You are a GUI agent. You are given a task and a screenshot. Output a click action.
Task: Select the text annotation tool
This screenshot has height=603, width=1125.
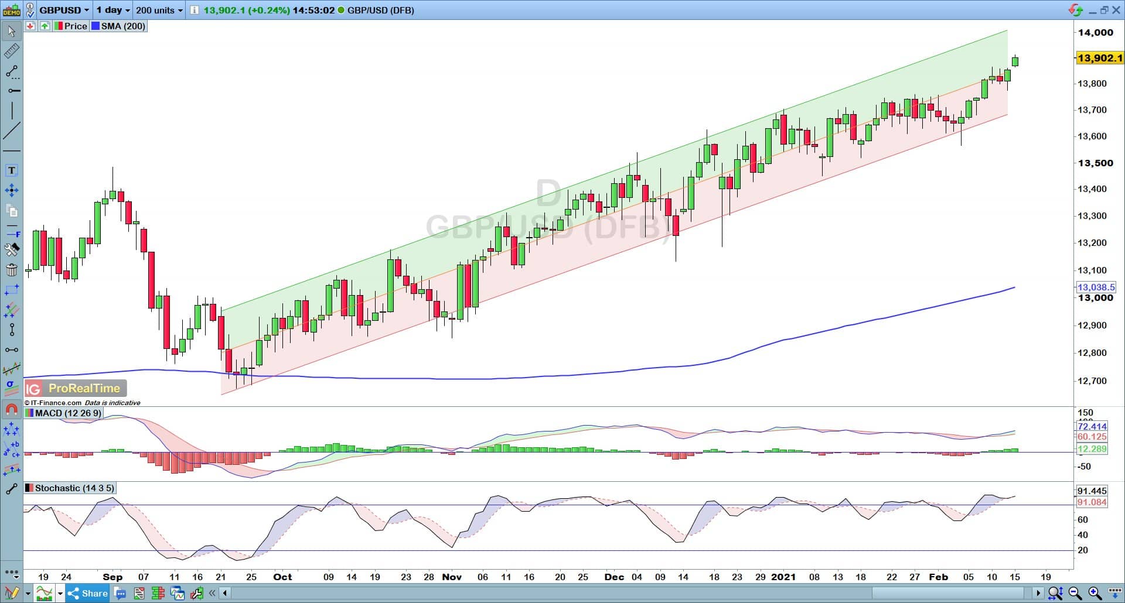[11, 170]
